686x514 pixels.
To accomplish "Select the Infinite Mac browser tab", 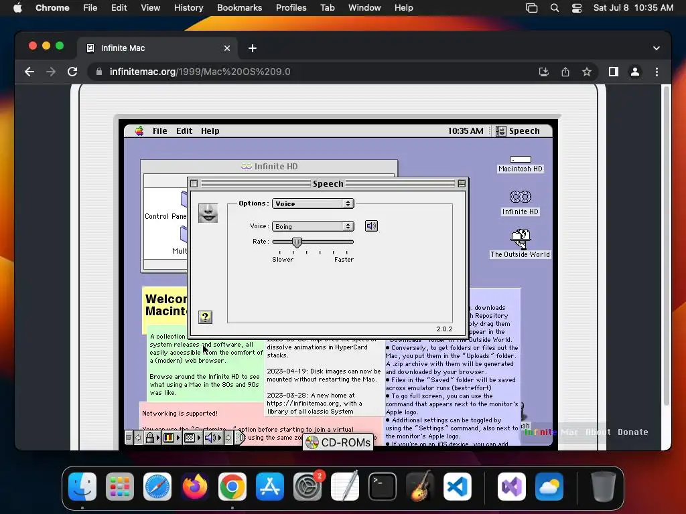I will point(157,48).
